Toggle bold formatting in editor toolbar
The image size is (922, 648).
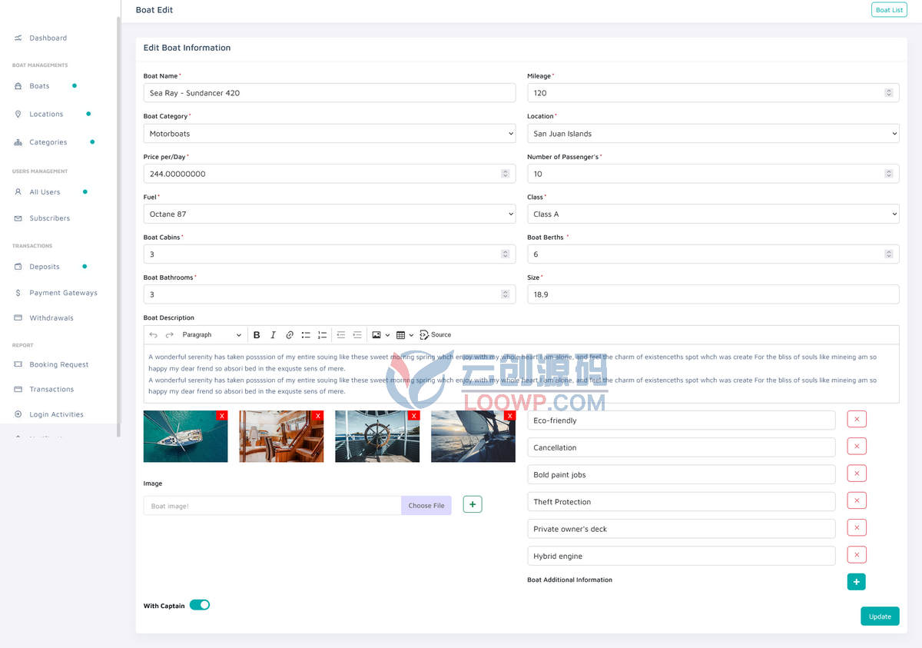pyautogui.click(x=257, y=335)
